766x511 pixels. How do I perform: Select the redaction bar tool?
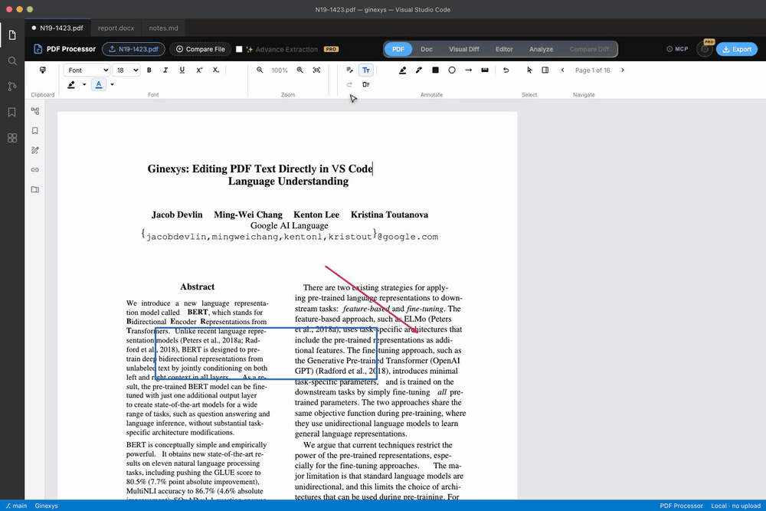click(485, 70)
